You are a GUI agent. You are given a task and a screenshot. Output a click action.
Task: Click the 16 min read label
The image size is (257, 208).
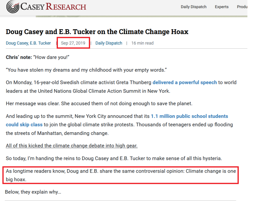tap(142, 43)
